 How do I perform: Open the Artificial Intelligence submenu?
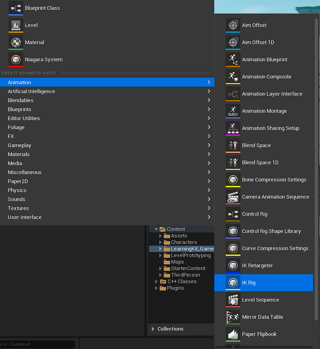[107, 91]
